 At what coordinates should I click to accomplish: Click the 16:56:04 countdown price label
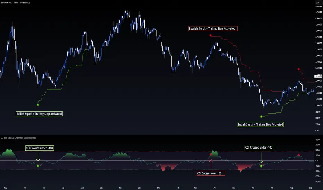click(318, 76)
